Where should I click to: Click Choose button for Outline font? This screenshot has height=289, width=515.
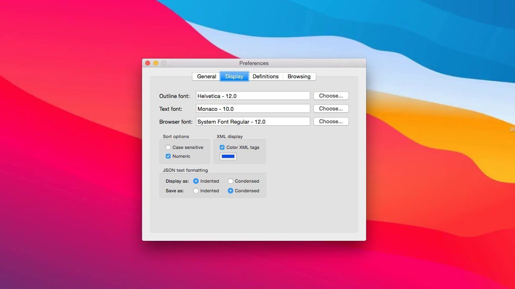tap(331, 96)
